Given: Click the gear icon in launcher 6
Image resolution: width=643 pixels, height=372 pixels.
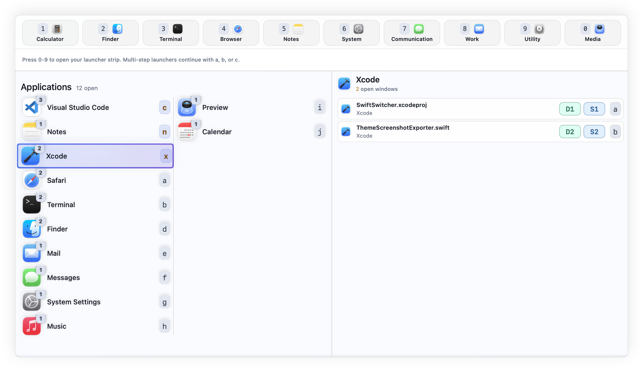Looking at the screenshot, I should pyautogui.click(x=359, y=29).
